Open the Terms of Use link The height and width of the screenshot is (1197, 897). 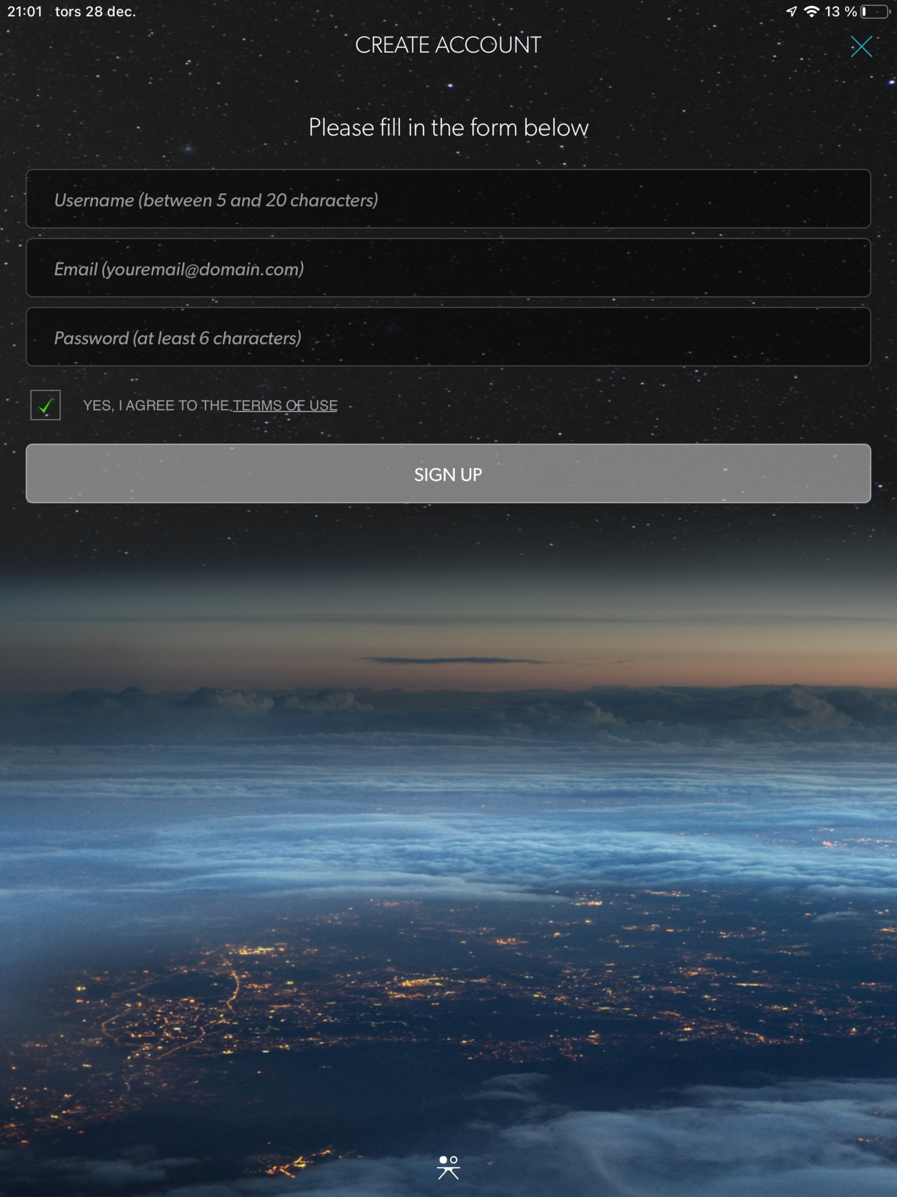tap(285, 405)
